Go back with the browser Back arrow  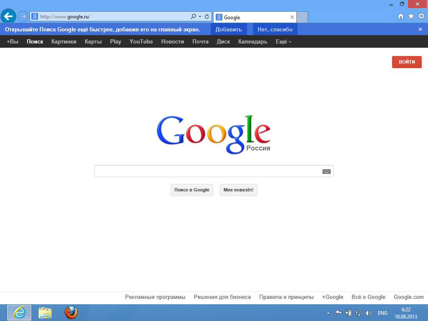click(8, 16)
